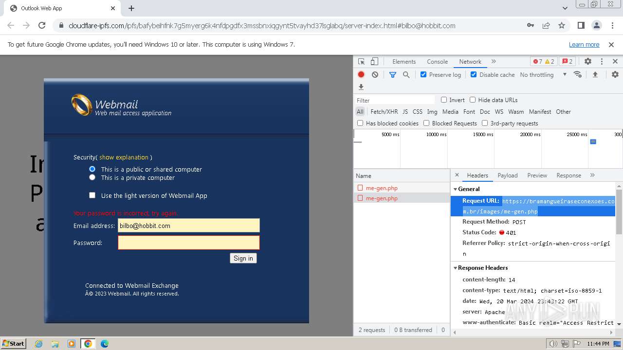Go back with the browser back arrow
This screenshot has height=350, width=623.
(x=11, y=26)
